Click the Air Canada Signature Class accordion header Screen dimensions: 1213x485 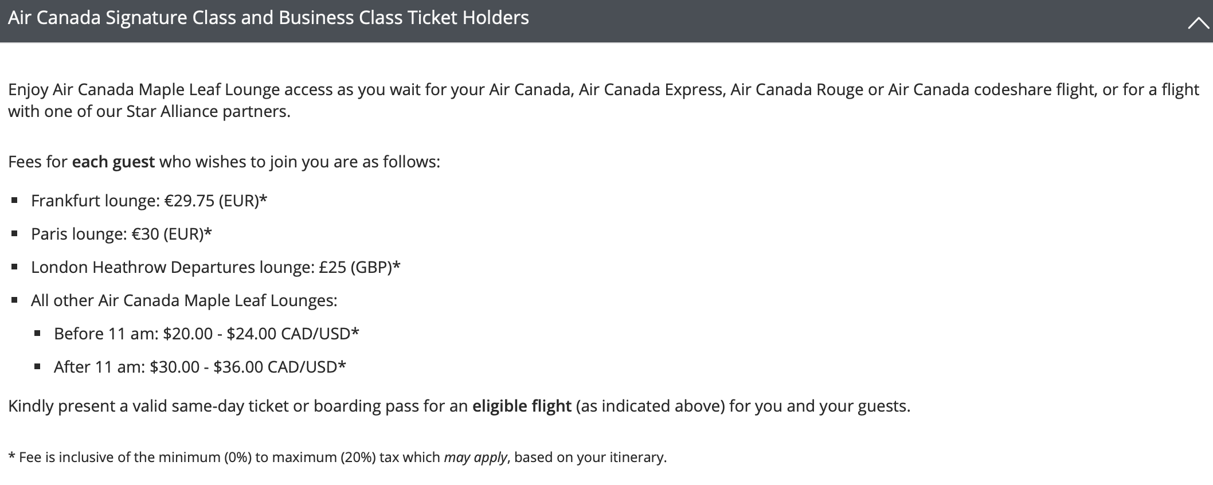tap(606, 21)
